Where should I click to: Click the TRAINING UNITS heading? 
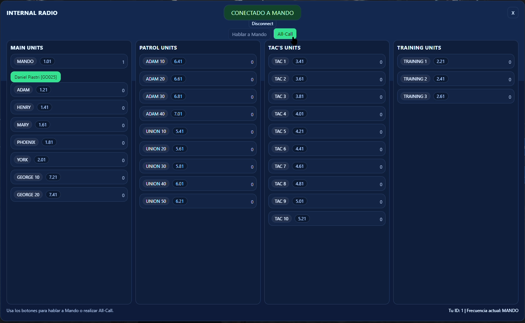[x=419, y=48]
